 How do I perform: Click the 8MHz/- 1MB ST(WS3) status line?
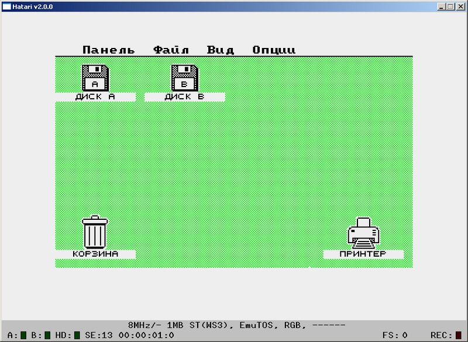[237, 325]
